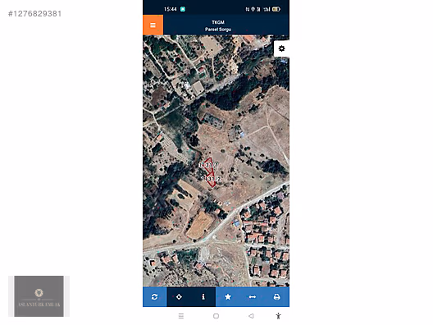Tap Android back triangle button
This screenshot has width=433, height=325.
coord(251,316)
